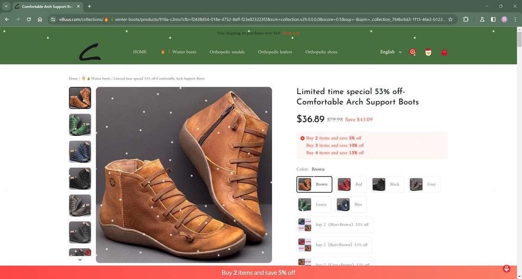
Task: Open the Chrome side panel icon
Action: [x=493, y=19]
